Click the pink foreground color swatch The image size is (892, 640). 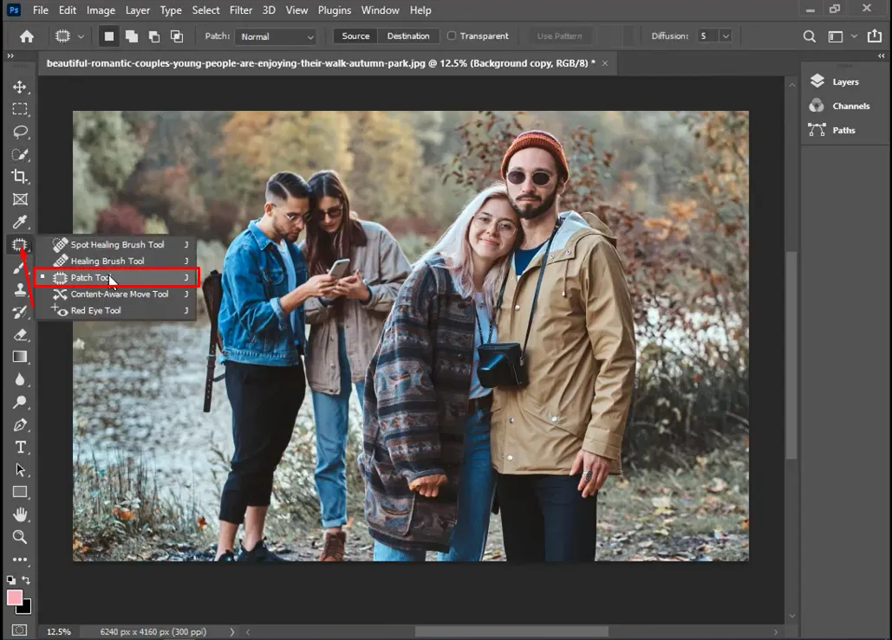coord(15,598)
